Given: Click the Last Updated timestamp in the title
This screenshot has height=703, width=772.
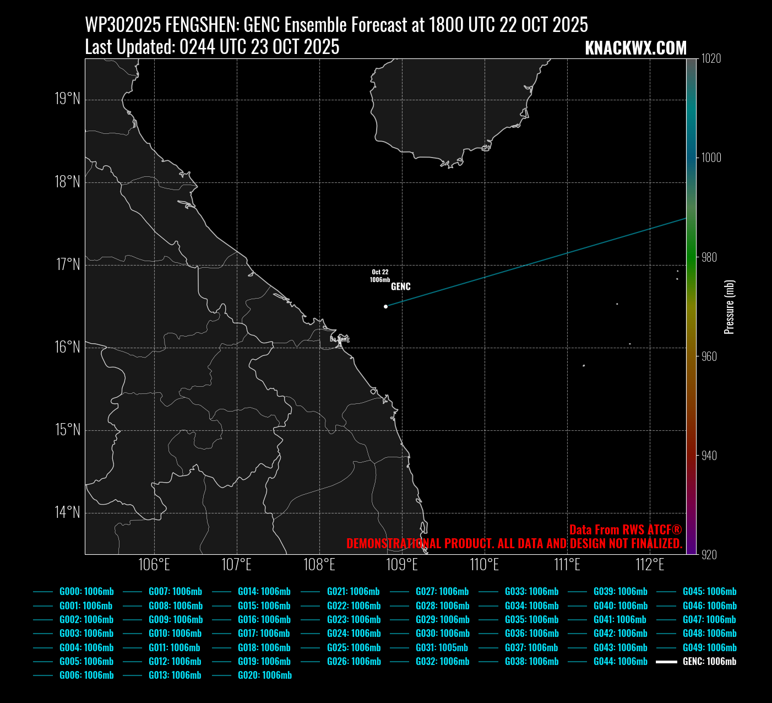Looking at the screenshot, I should click(212, 47).
